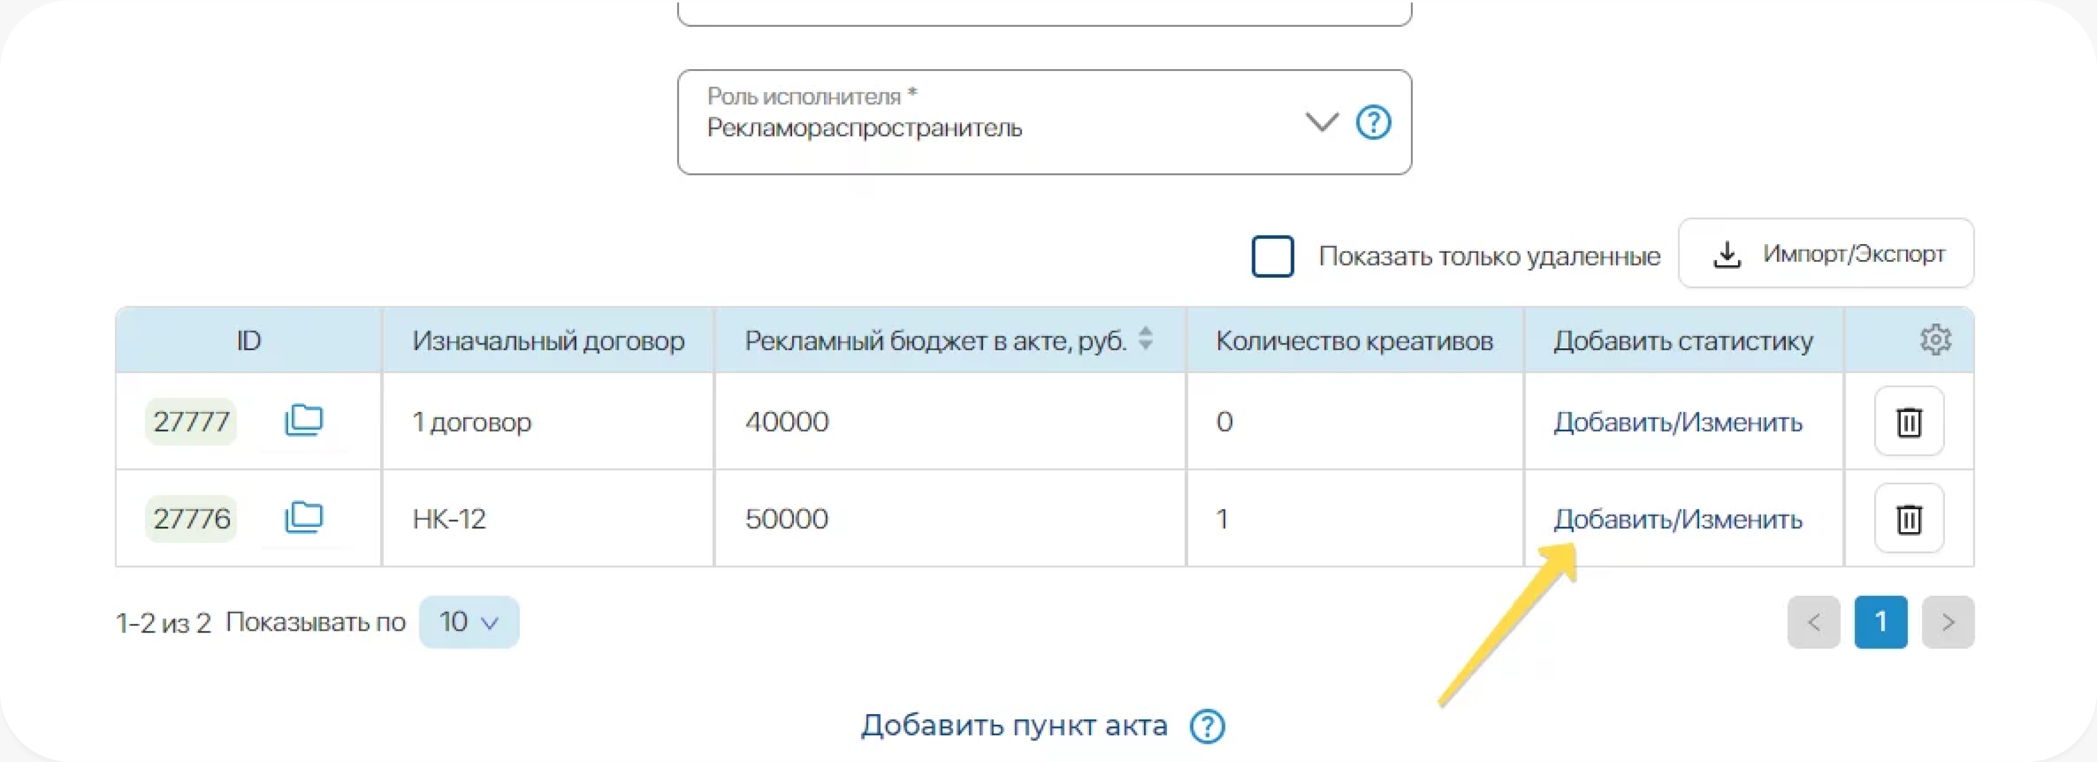2097x762 pixels.
Task: Open help next to Добавить пункт акта
Action: point(1207,726)
